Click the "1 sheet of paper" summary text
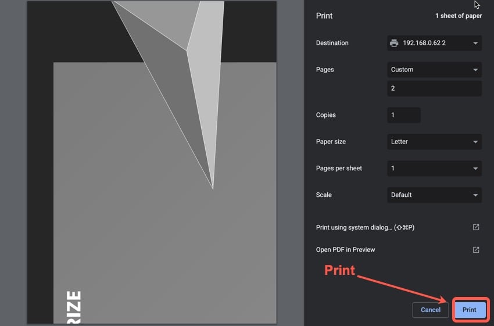This screenshot has height=326, width=494. click(458, 16)
